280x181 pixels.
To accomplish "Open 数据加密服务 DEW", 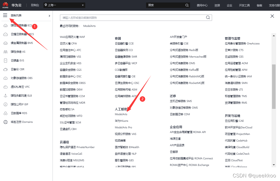I will pos(71,90).
